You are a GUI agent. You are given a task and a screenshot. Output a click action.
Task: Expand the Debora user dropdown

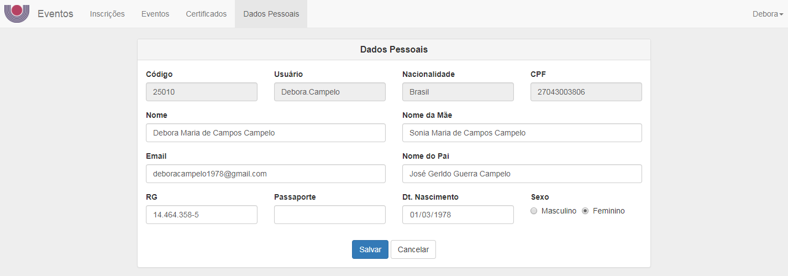(768, 14)
